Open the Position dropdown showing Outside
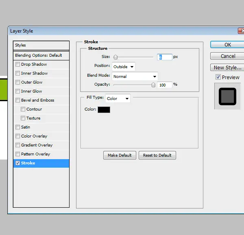This screenshot has width=244, height=235. [x=124, y=67]
